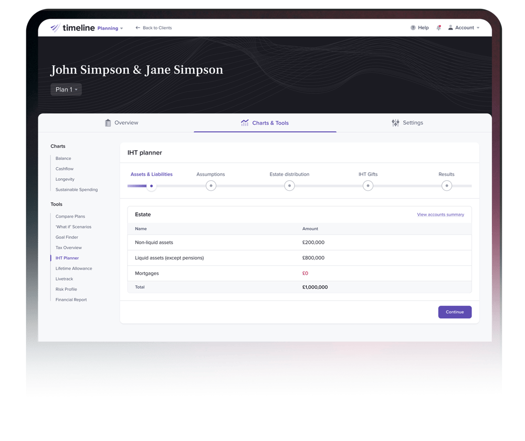
Task: Click the IHT planner heading
Action: point(145,153)
